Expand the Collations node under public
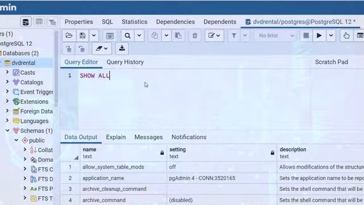The width and height of the screenshot is (364, 205). tap(25, 150)
